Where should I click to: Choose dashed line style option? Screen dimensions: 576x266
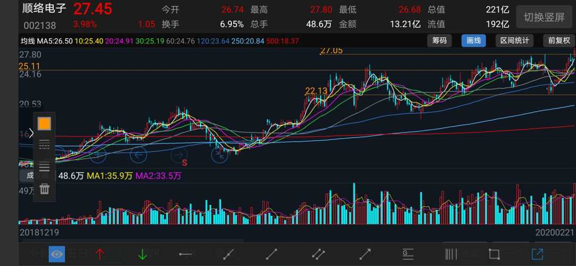click(45, 145)
